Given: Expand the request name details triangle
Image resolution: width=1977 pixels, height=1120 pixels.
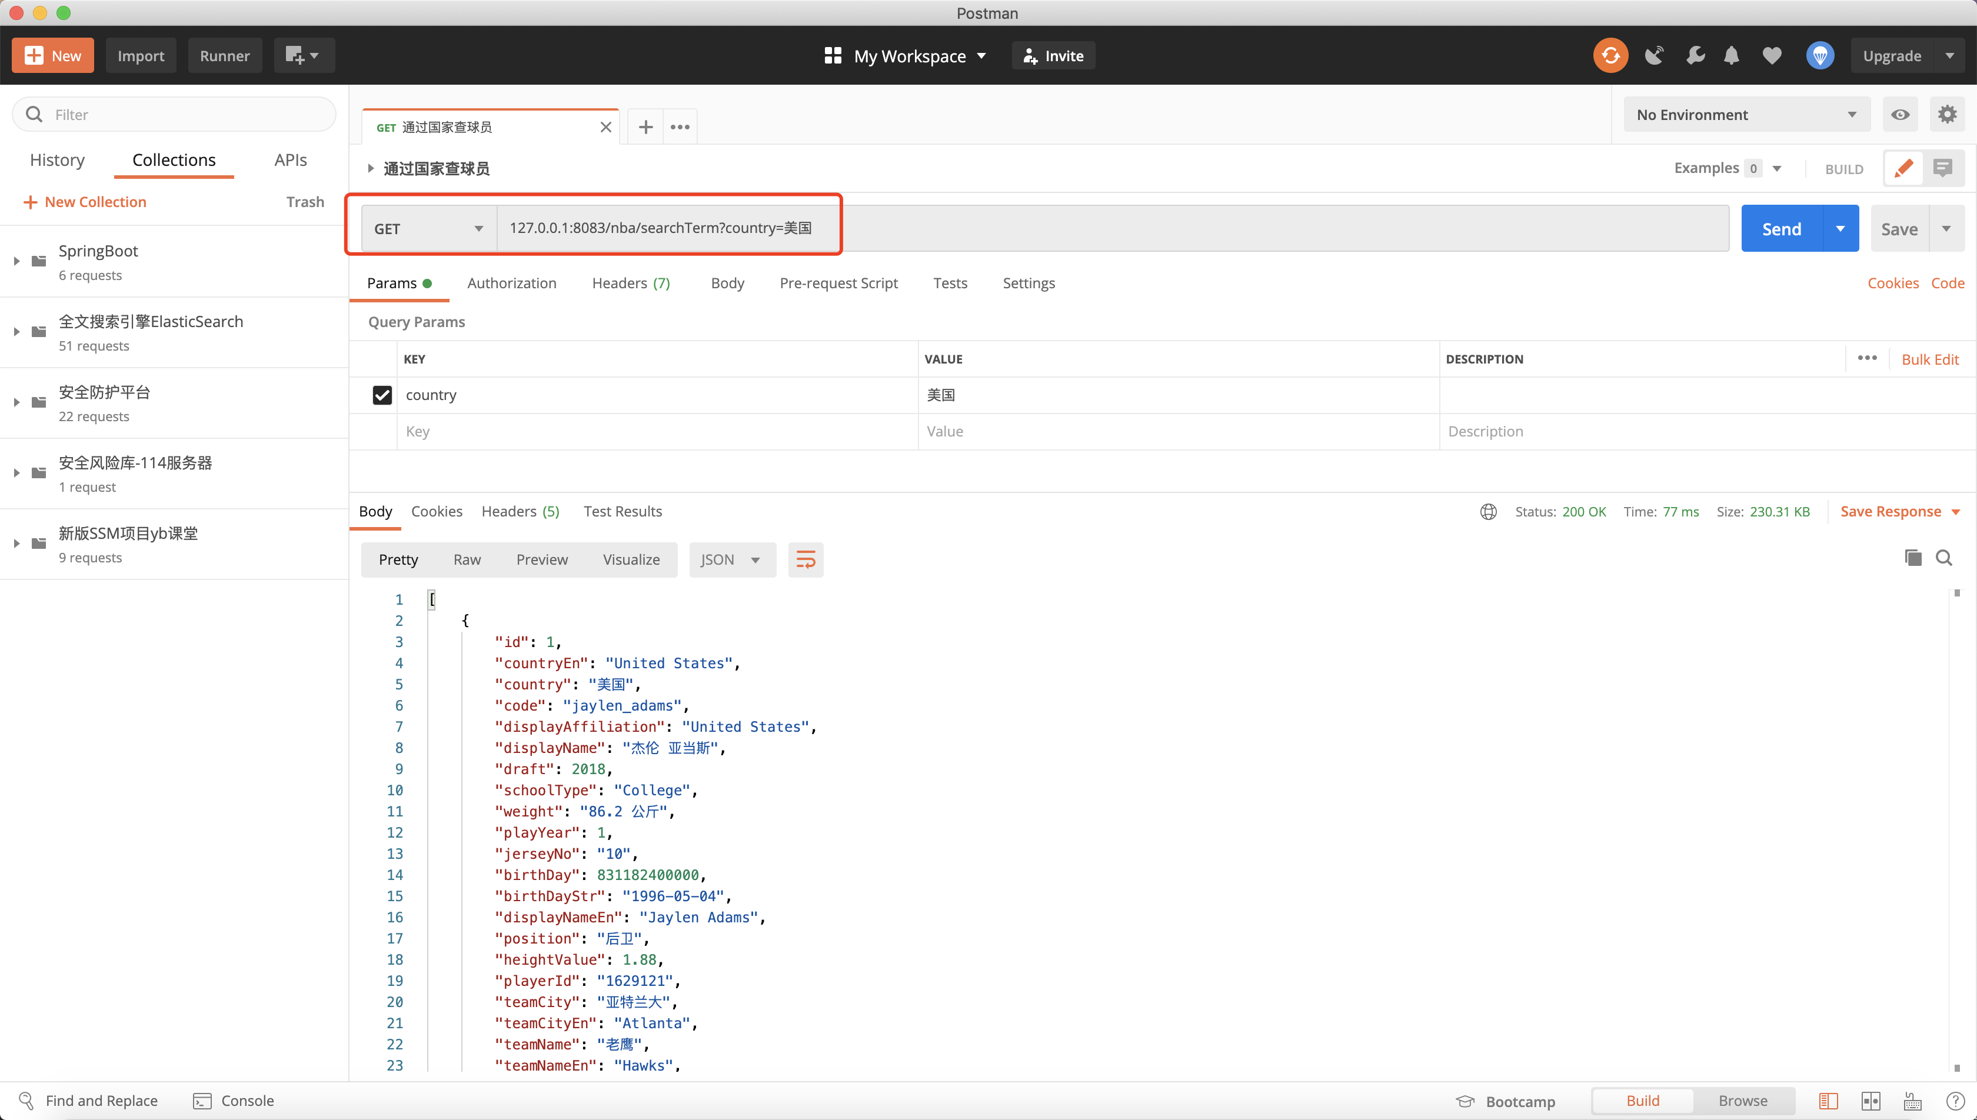Looking at the screenshot, I should point(370,168).
